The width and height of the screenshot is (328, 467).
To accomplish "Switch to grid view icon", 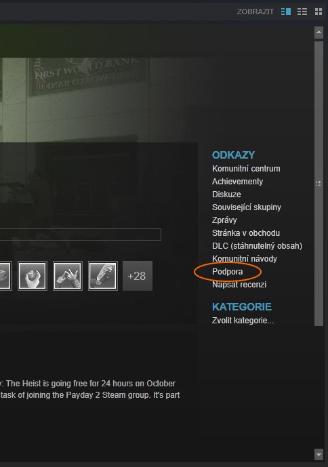I will 319,12.
